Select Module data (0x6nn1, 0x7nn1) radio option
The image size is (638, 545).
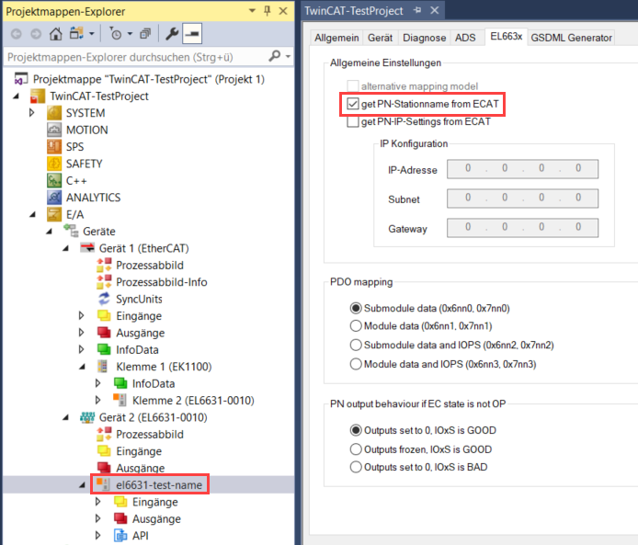(x=357, y=325)
